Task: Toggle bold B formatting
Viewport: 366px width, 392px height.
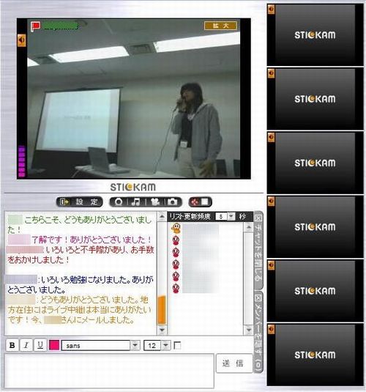Action: click(x=12, y=346)
